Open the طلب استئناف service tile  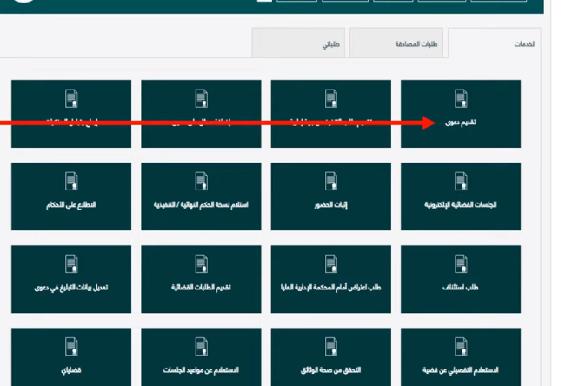(x=461, y=278)
